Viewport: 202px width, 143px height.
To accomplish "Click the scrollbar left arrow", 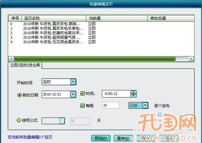I will click(x=11, y=59).
